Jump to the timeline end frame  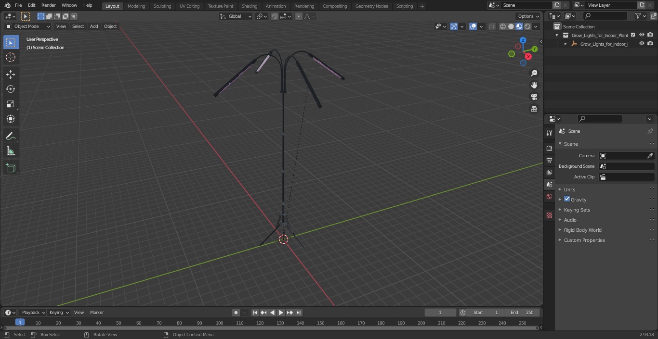[298, 313]
